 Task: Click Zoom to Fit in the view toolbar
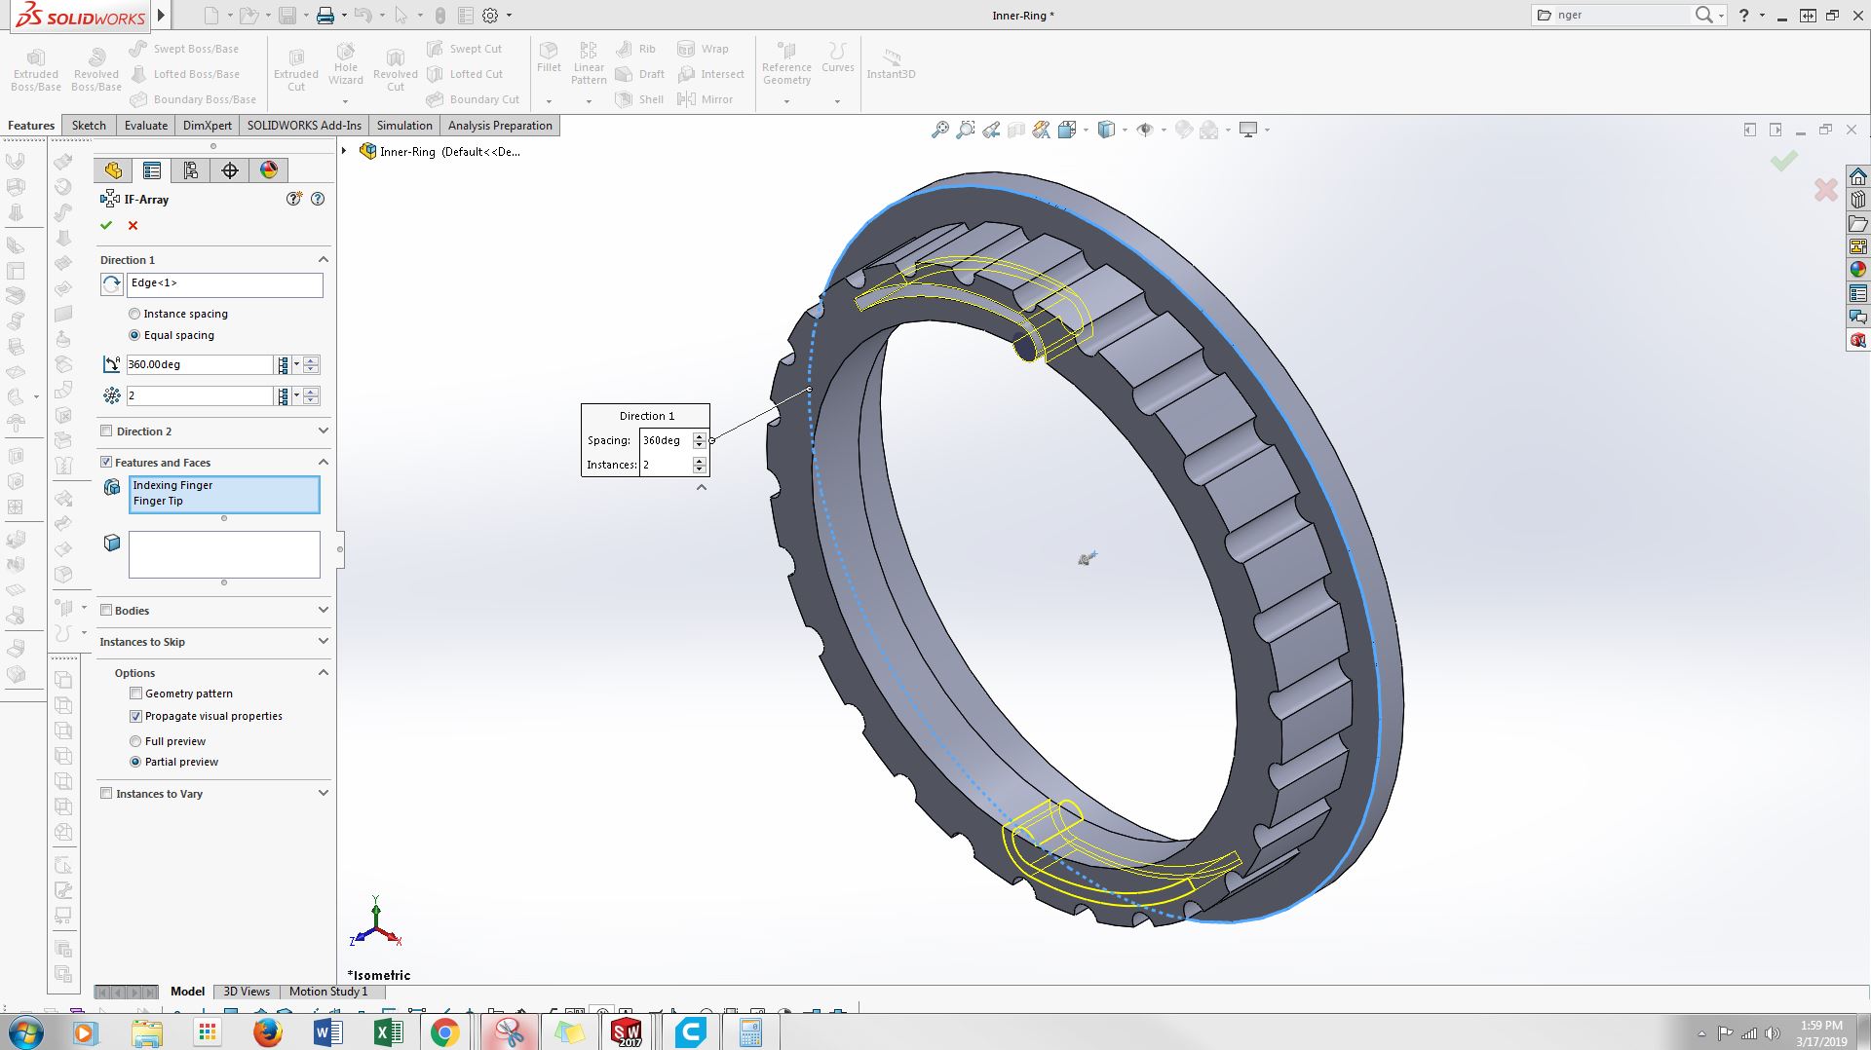[939, 130]
